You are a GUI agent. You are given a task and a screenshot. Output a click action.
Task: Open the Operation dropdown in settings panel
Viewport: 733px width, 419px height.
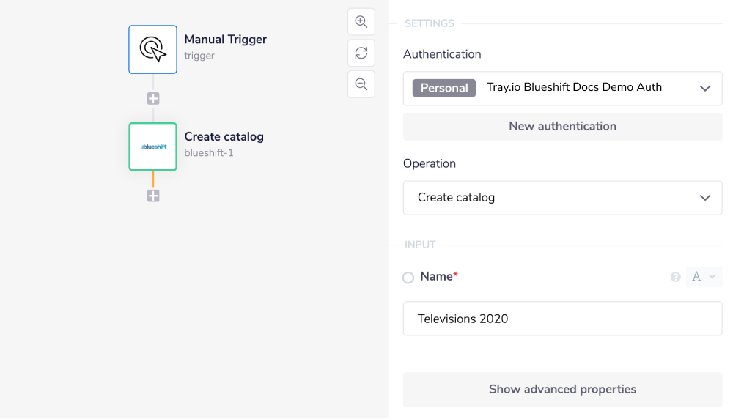(x=562, y=198)
